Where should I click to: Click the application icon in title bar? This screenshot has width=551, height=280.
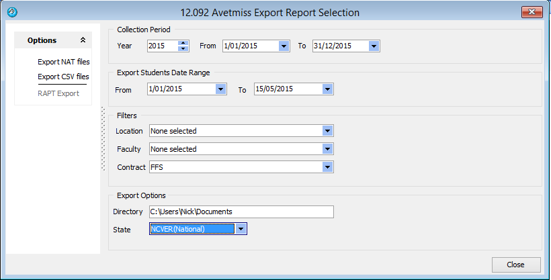click(x=11, y=12)
